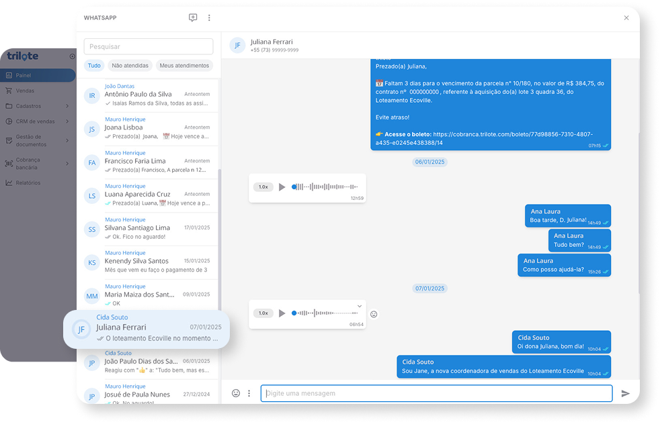Click the conversation list scrollbar
660x424 pixels.
tap(219, 240)
